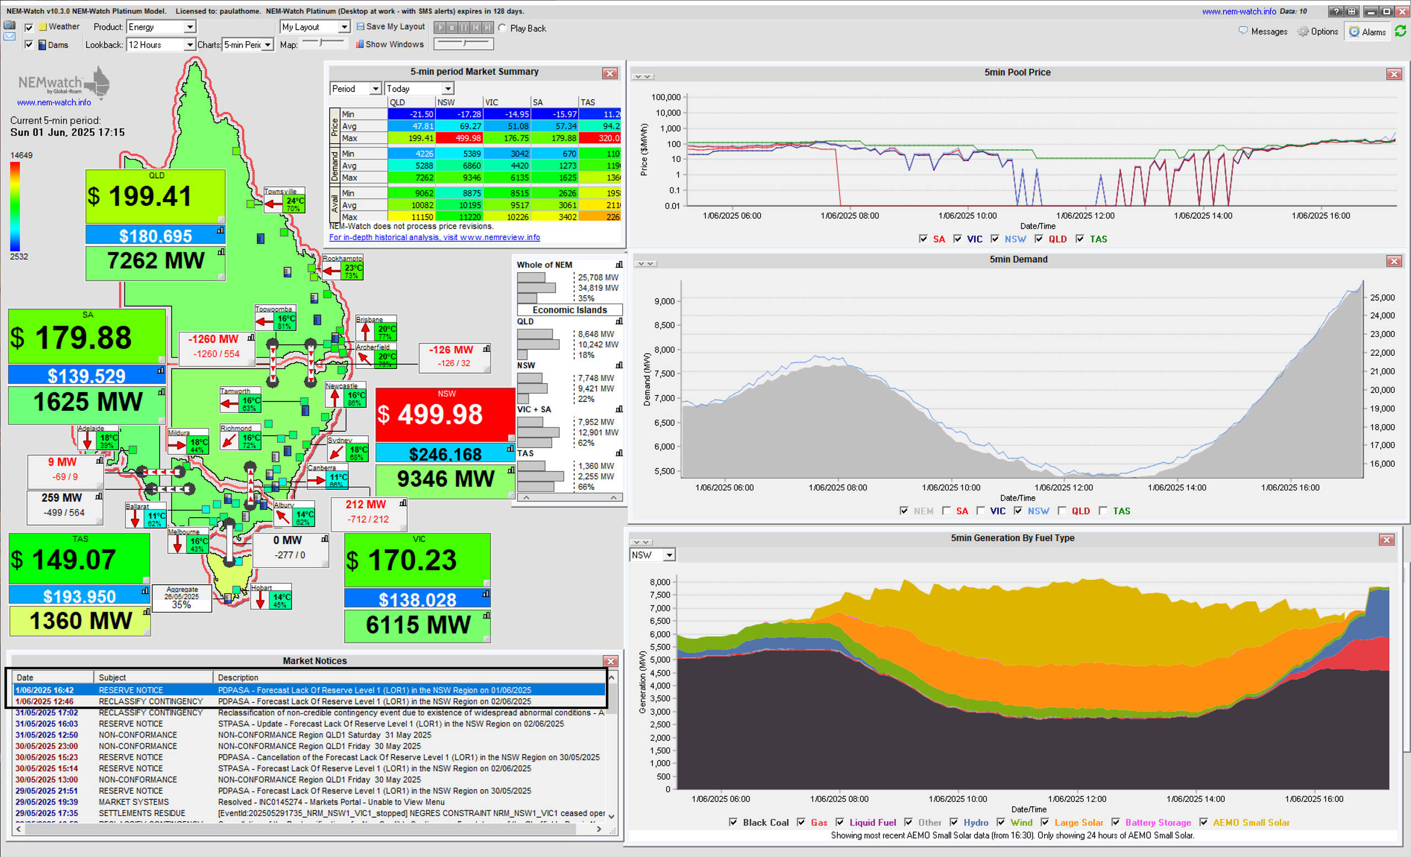This screenshot has width=1411, height=857.
Task: Take a snapshot with the camera icon
Action: tap(9, 25)
